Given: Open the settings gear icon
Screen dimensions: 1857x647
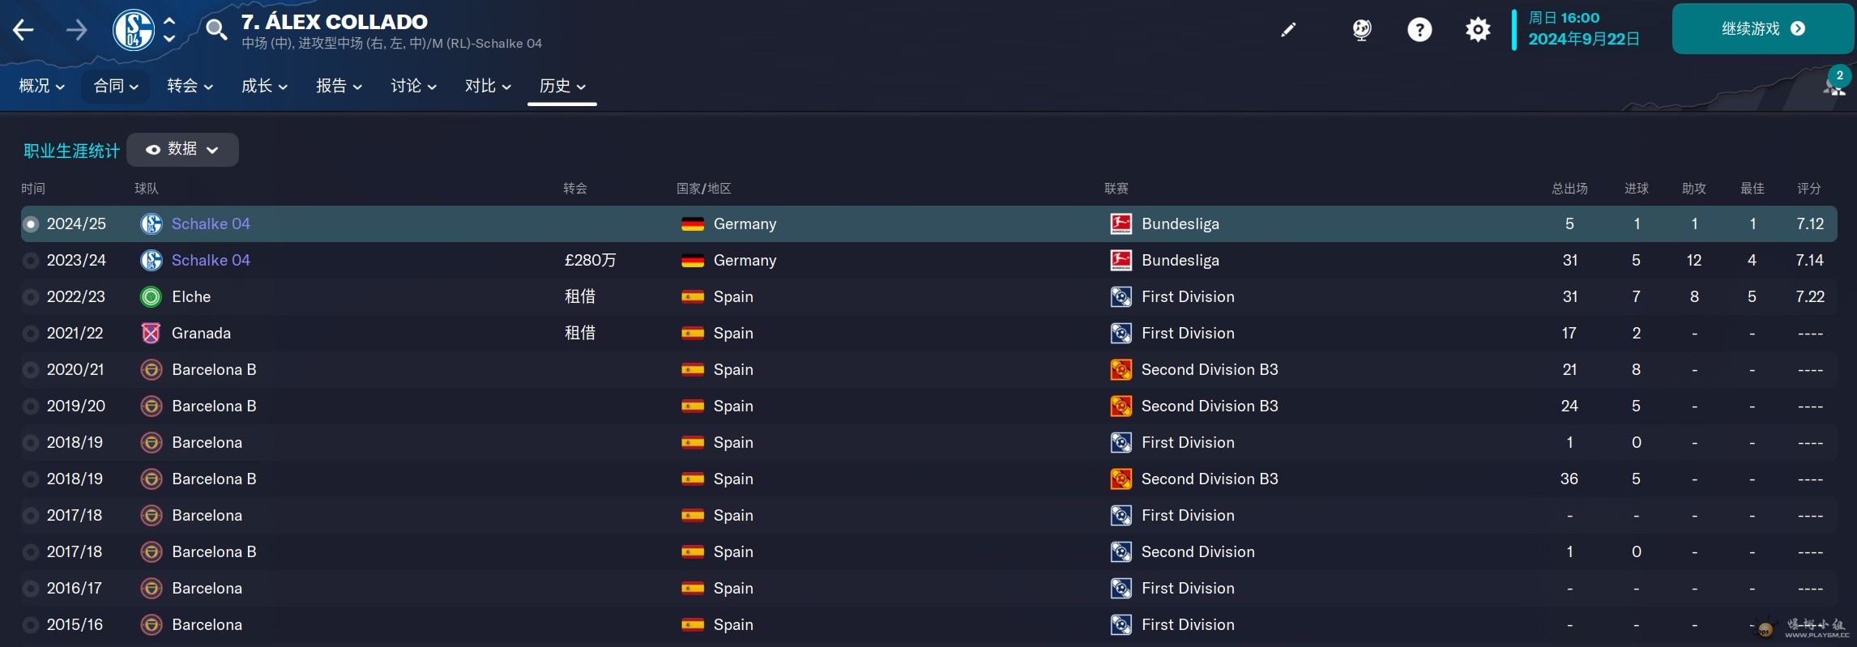Looking at the screenshot, I should 1478,30.
